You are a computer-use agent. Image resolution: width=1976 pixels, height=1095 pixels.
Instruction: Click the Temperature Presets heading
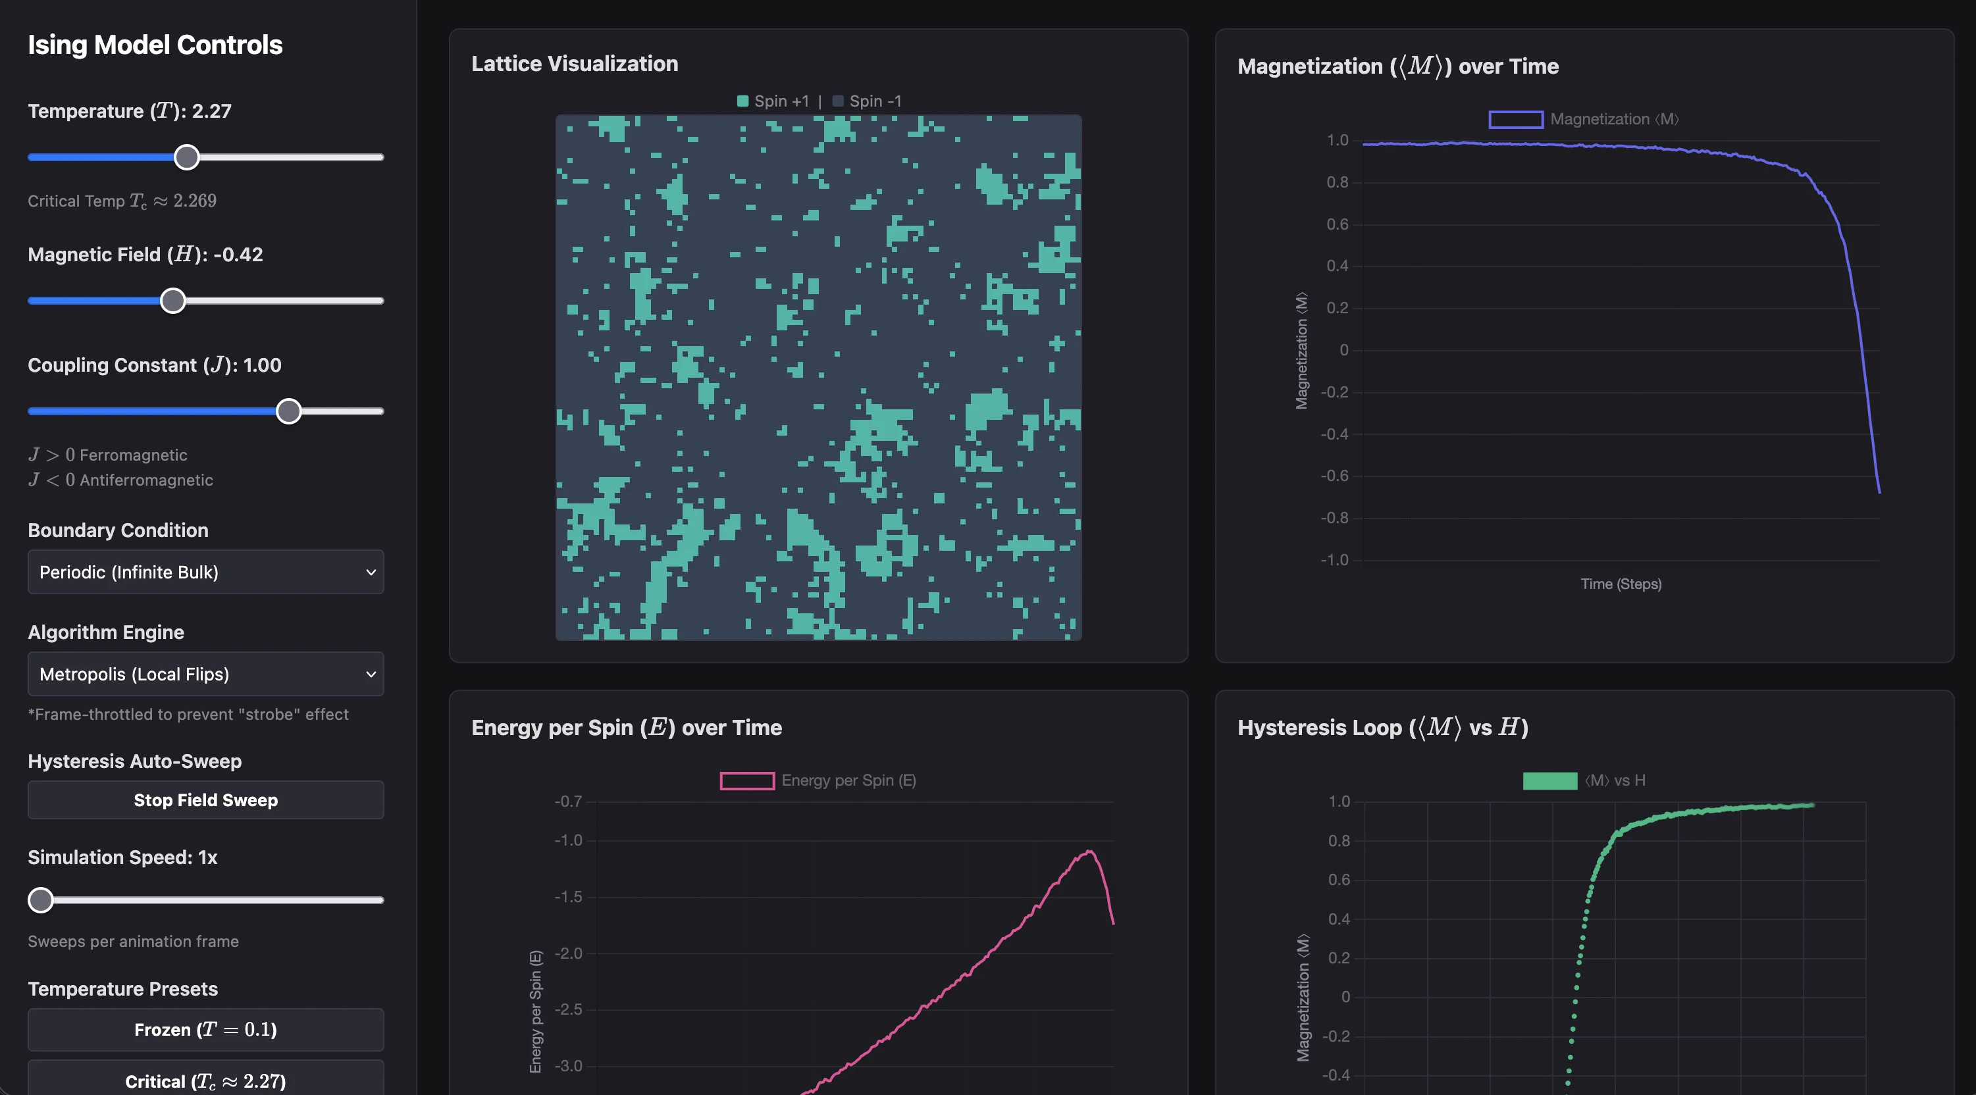pyautogui.click(x=122, y=989)
